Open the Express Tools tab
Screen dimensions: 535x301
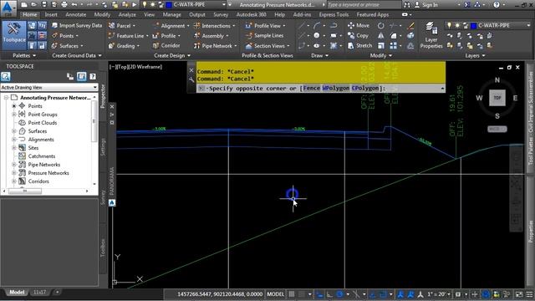334,15
